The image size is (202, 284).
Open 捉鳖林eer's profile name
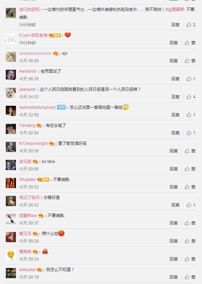(x=28, y=216)
